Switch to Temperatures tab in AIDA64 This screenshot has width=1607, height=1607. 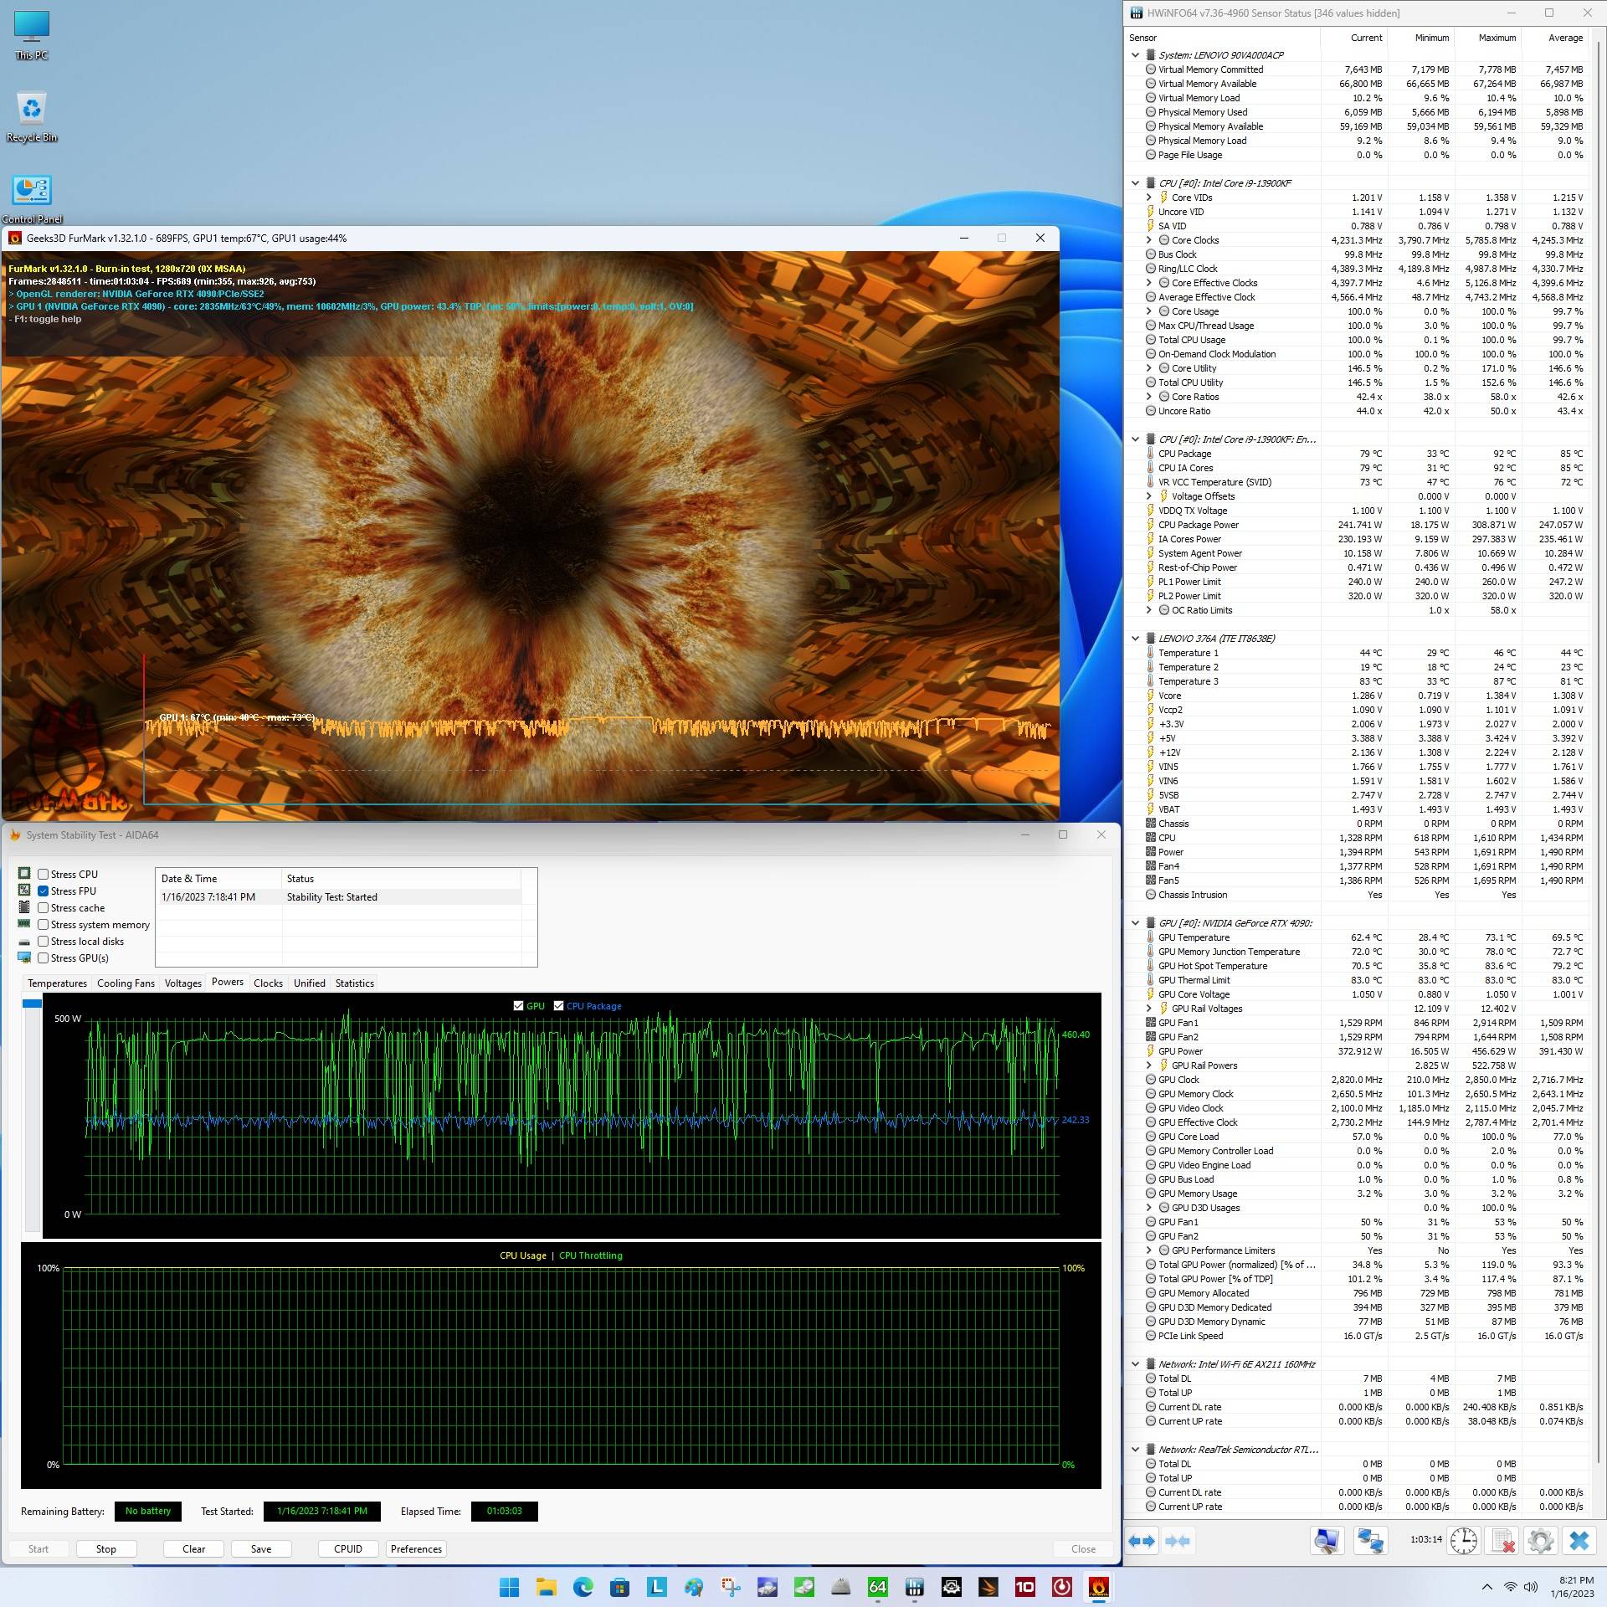click(x=57, y=983)
